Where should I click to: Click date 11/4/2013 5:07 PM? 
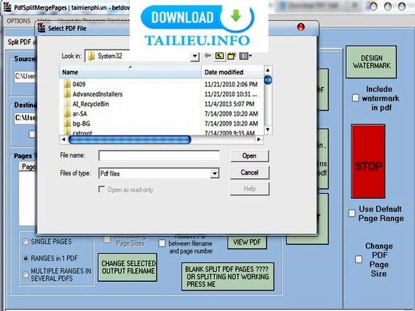point(229,104)
